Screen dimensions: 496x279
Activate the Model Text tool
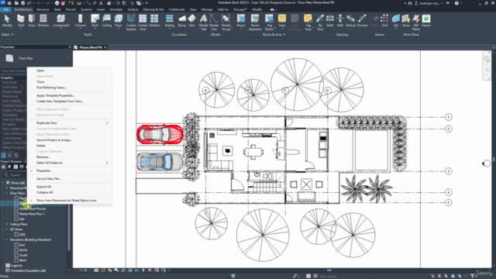coord(203,22)
